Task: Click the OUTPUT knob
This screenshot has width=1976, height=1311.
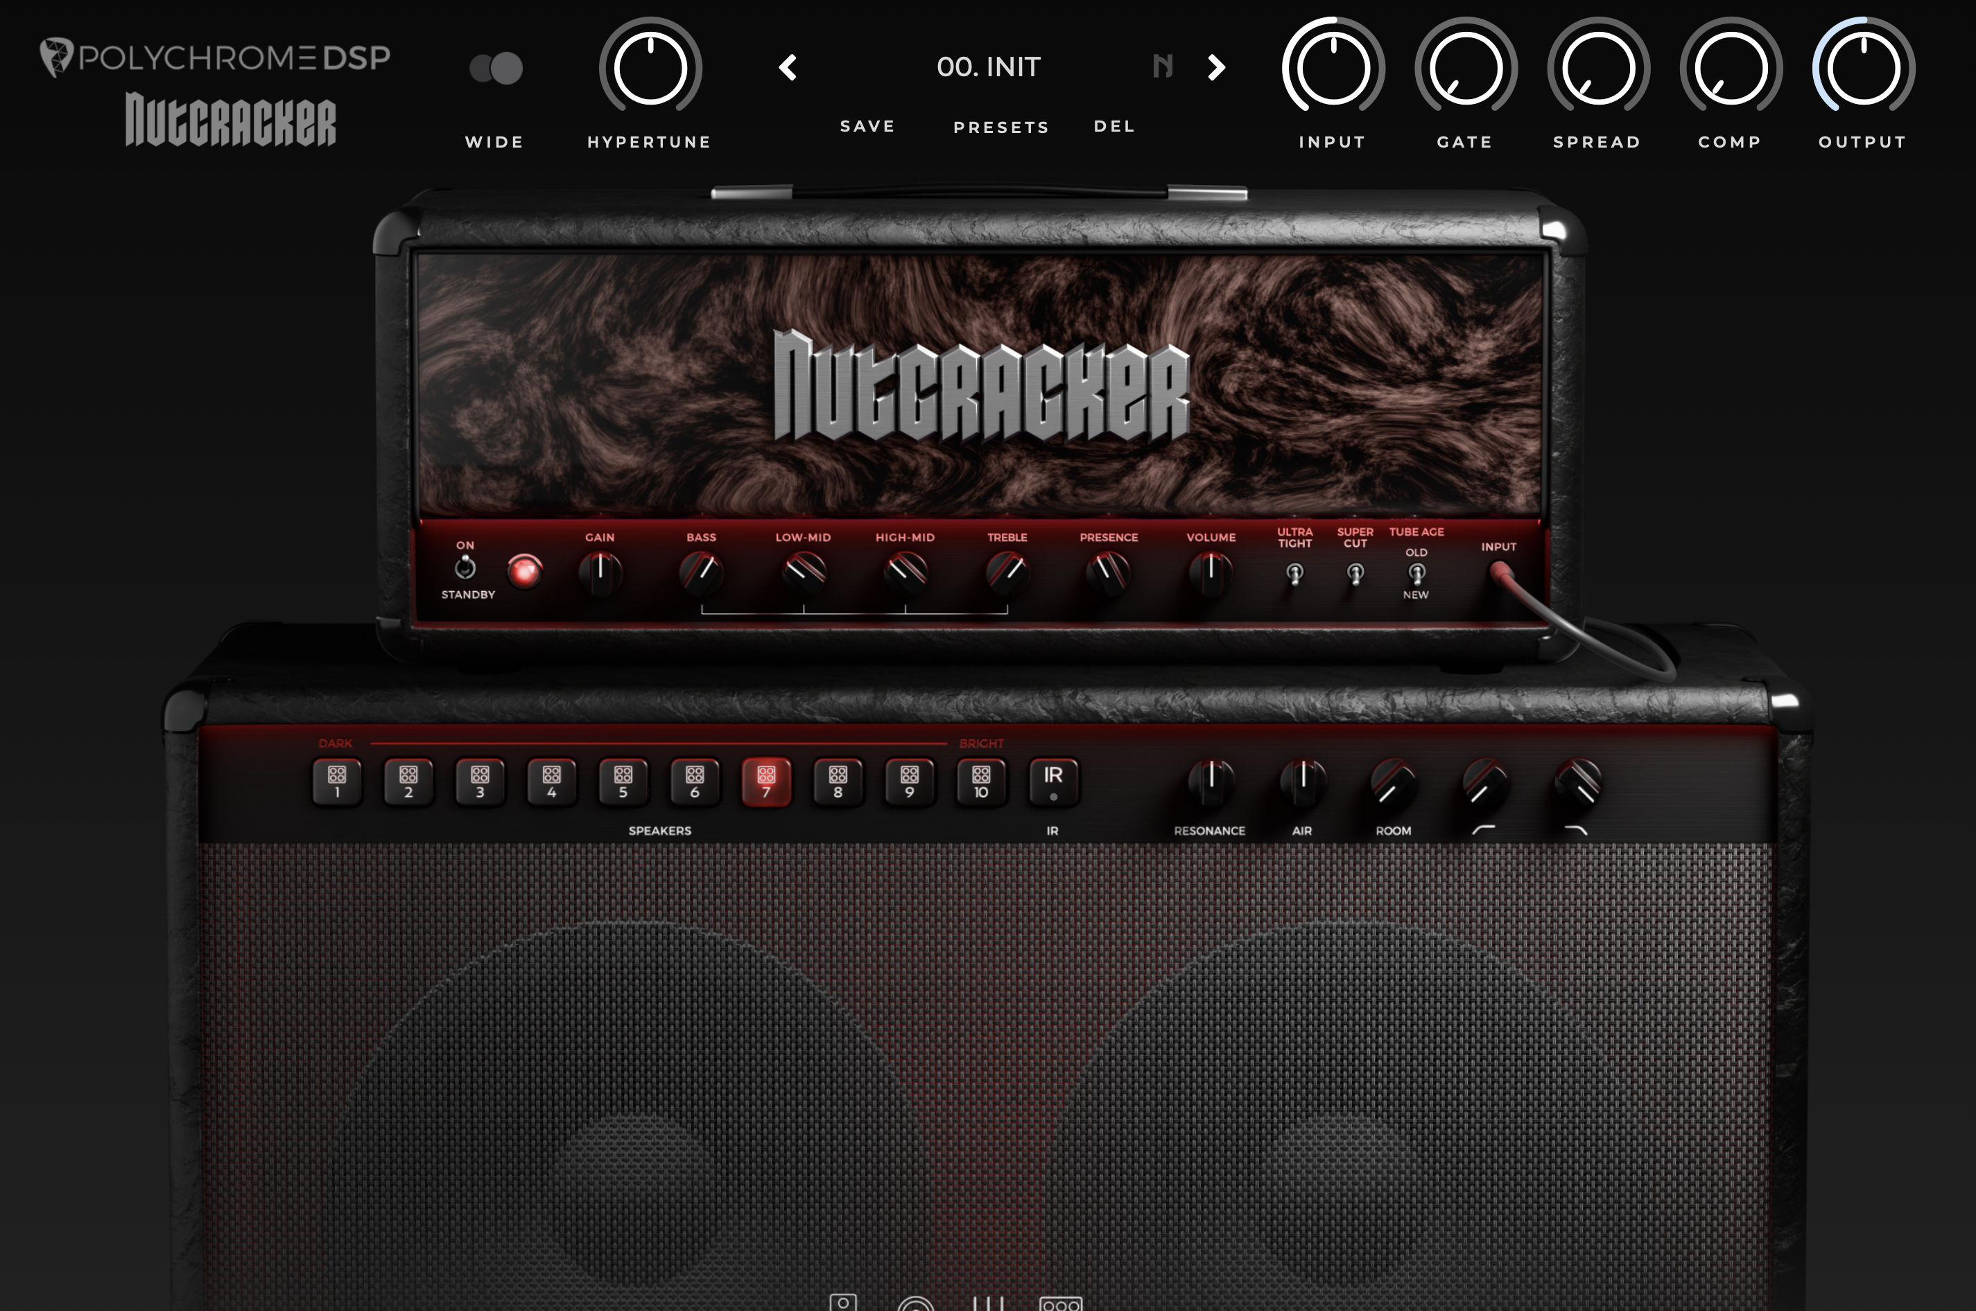Action: pos(1864,68)
